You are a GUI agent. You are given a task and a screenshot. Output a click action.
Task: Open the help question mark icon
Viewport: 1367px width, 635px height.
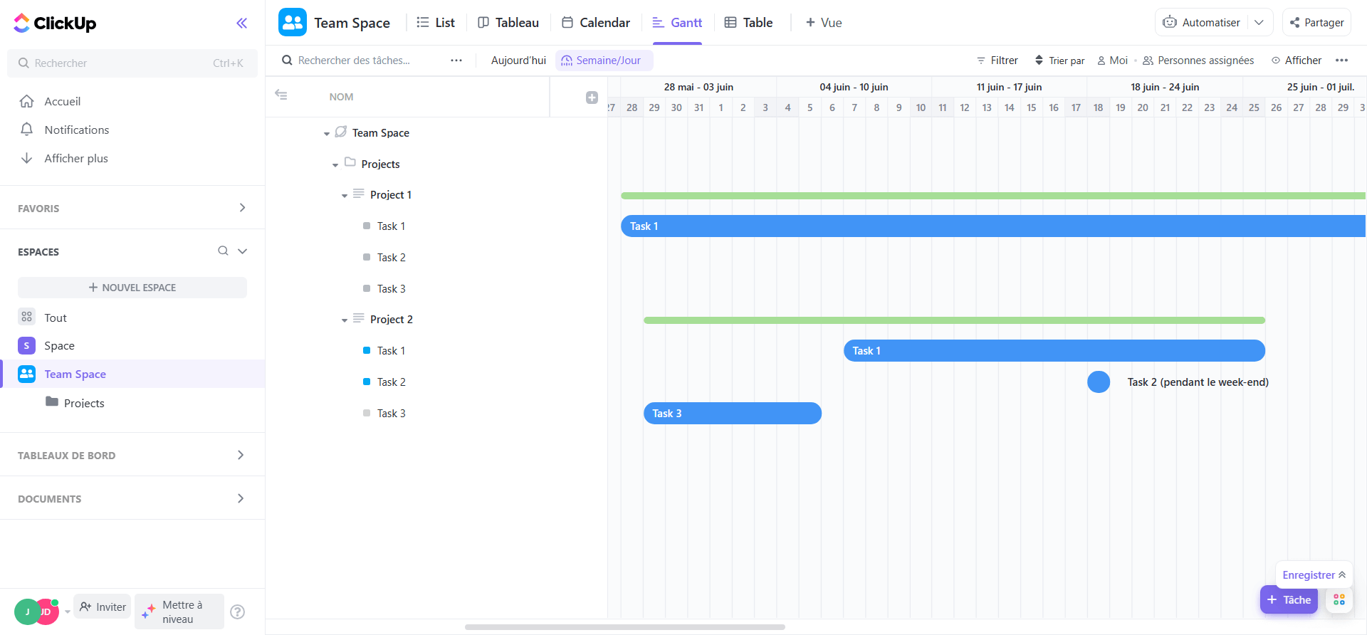pos(238,612)
